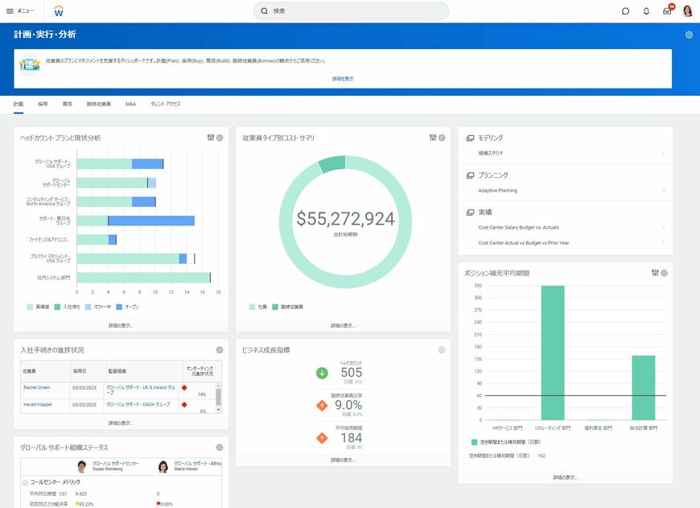
Task: Open gear icon on 入社手続きの進捗状況 card
Action: pyautogui.click(x=220, y=350)
